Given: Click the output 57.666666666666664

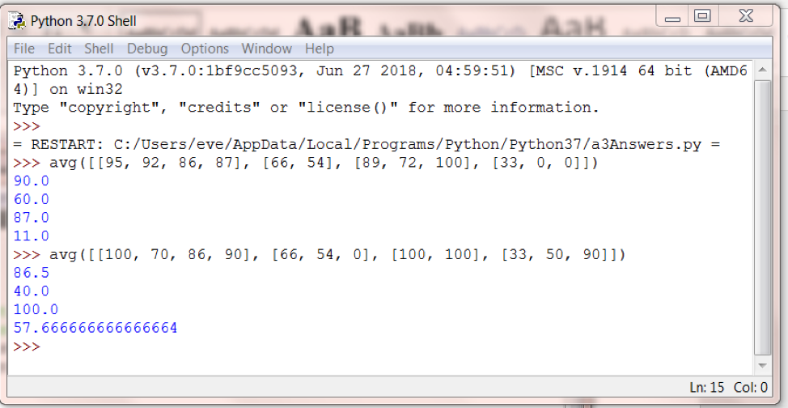Looking at the screenshot, I should pyautogui.click(x=95, y=328).
